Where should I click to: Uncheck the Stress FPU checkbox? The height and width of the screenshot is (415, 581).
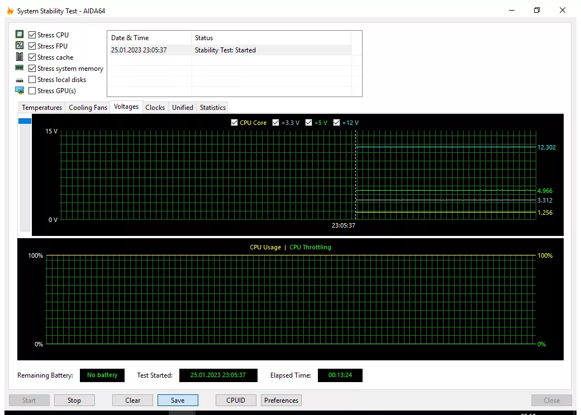pyautogui.click(x=32, y=46)
